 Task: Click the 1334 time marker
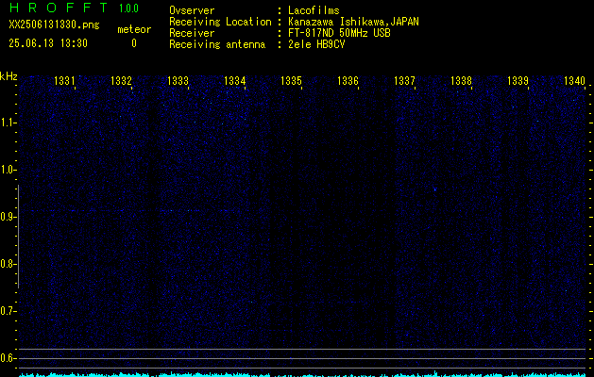(234, 80)
